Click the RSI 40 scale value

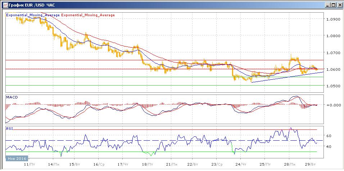(329, 146)
